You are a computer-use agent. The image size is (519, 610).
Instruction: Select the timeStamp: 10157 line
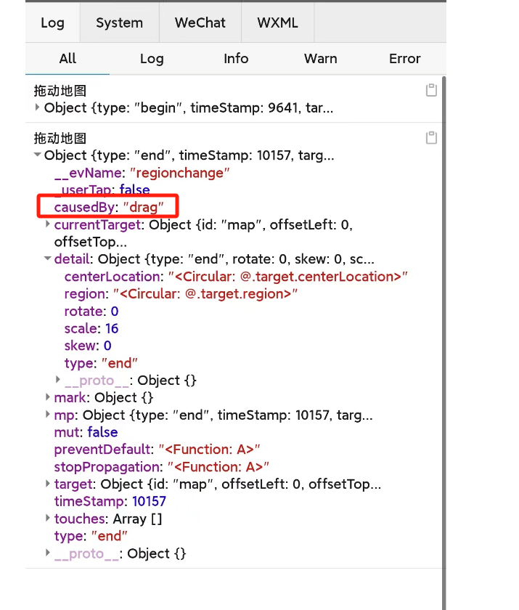(110, 501)
